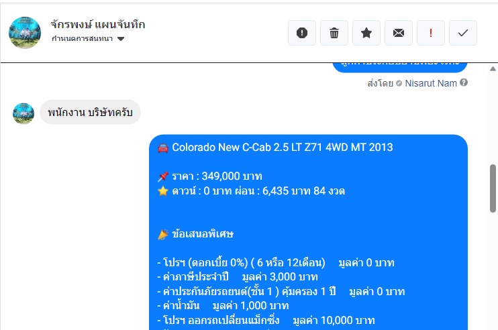Select the message bubble พนักงาน บริษัทครับ
Image resolution: width=498 pixels, height=330 pixels.
click(90, 112)
